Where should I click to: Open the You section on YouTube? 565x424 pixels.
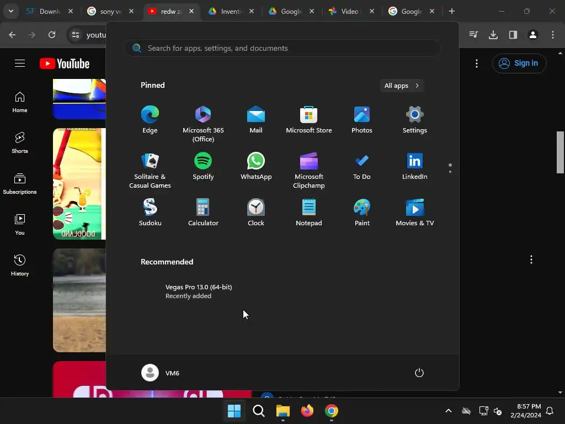[x=20, y=224]
